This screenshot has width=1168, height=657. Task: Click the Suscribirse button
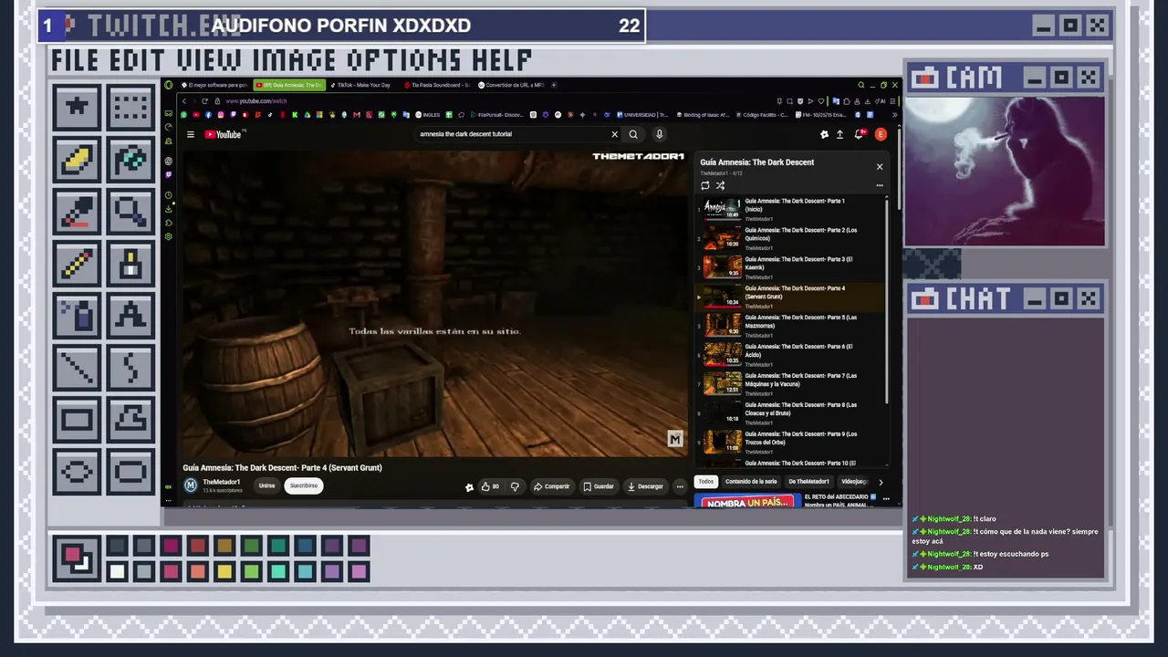(x=304, y=485)
